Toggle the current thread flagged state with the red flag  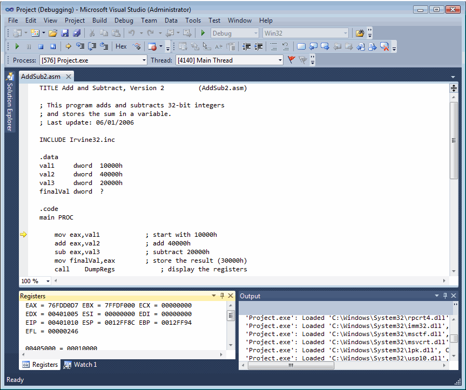coord(291,60)
